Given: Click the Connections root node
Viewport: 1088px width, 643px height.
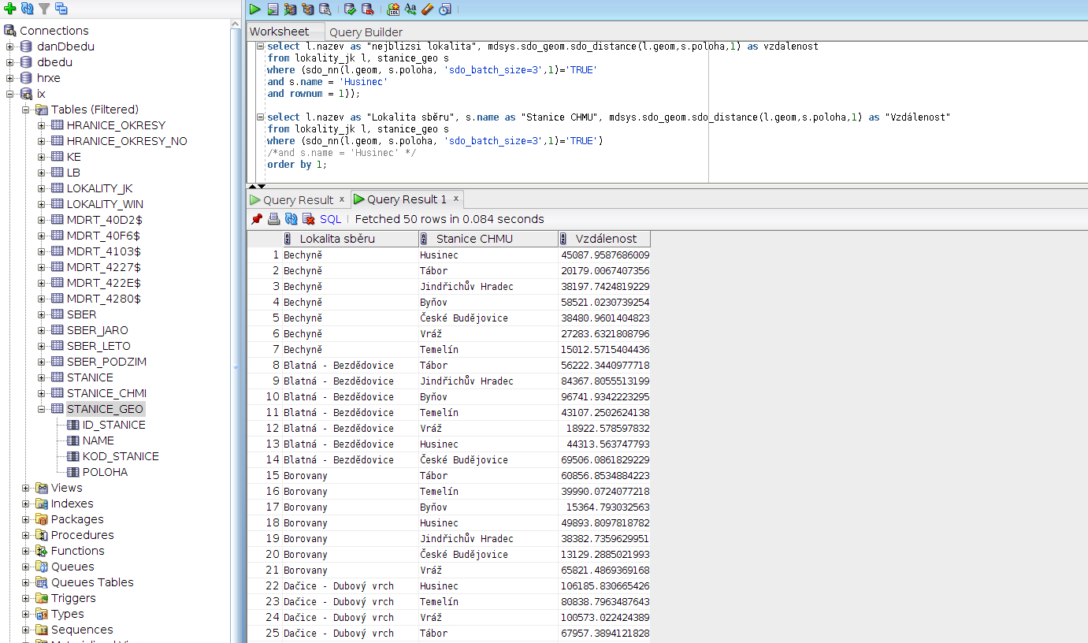Looking at the screenshot, I should pos(54,31).
